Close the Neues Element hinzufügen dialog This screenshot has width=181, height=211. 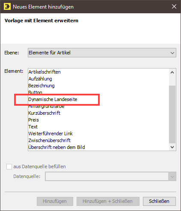[174, 6]
